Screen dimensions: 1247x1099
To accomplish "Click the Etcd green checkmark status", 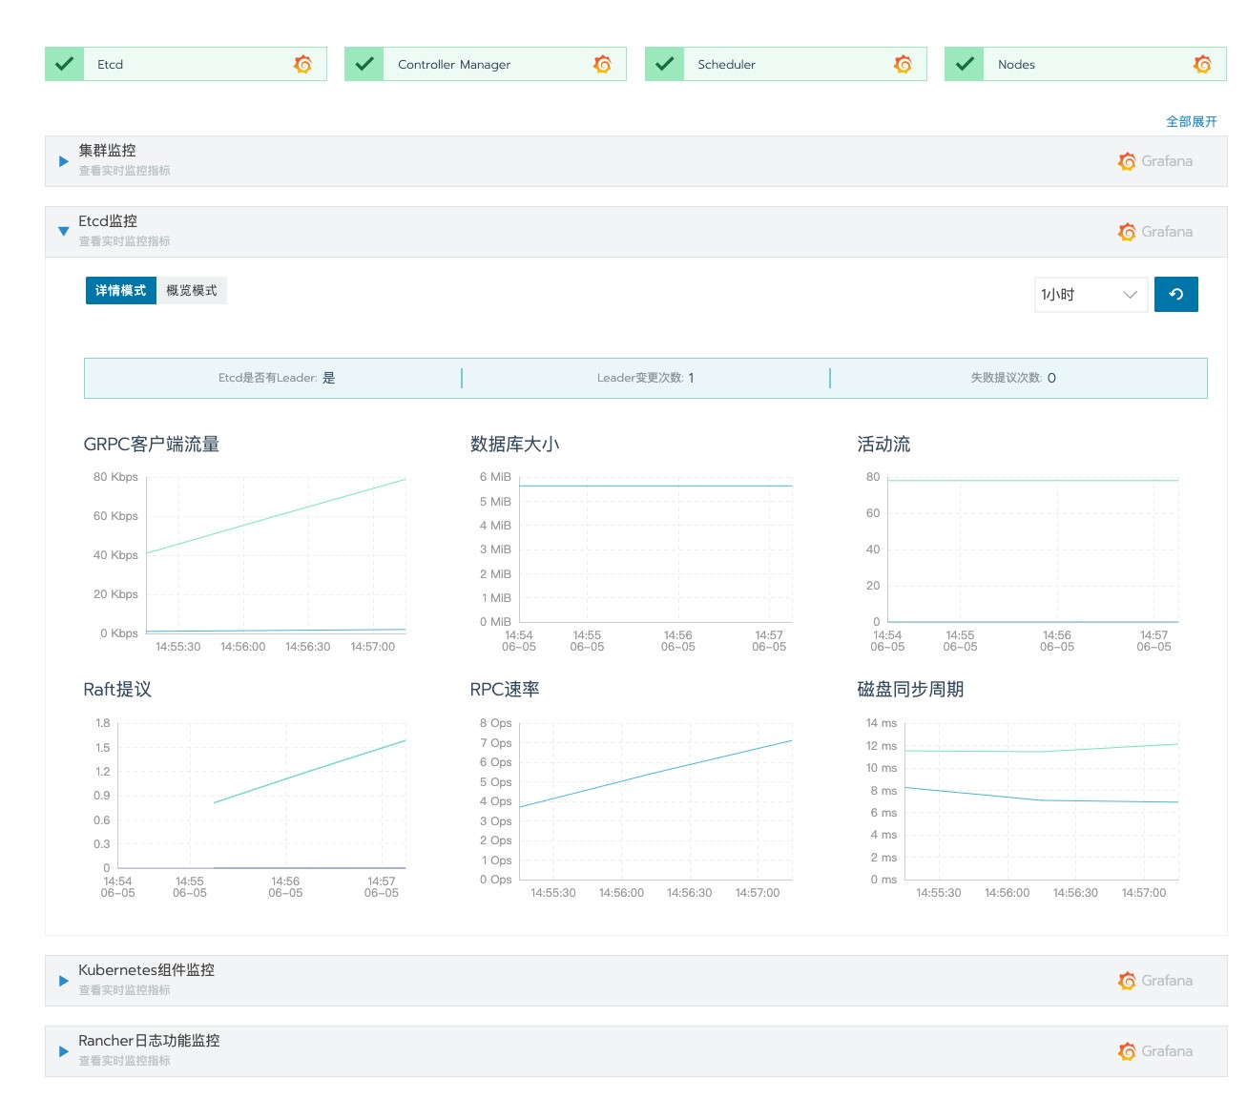I will [x=65, y=64].
